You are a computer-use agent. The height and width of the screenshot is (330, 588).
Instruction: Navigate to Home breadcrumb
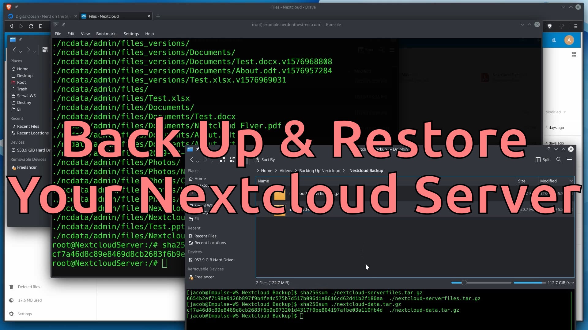pos(266,170)
